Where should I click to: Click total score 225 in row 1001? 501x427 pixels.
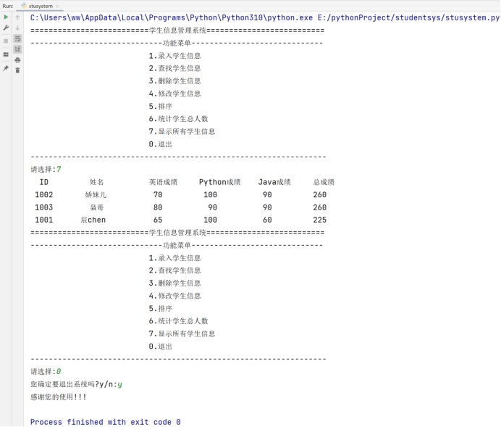pyautogui.click(x=320, y=220)
